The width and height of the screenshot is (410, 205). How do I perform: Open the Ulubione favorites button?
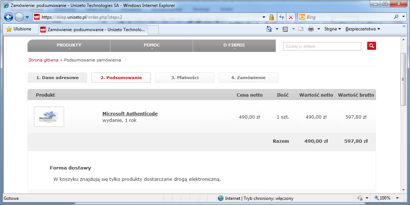[19, 29]
